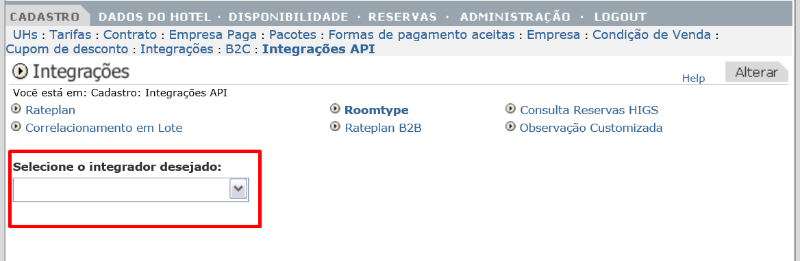Open the Help link

pyautogui.click(x=693, y=79)
